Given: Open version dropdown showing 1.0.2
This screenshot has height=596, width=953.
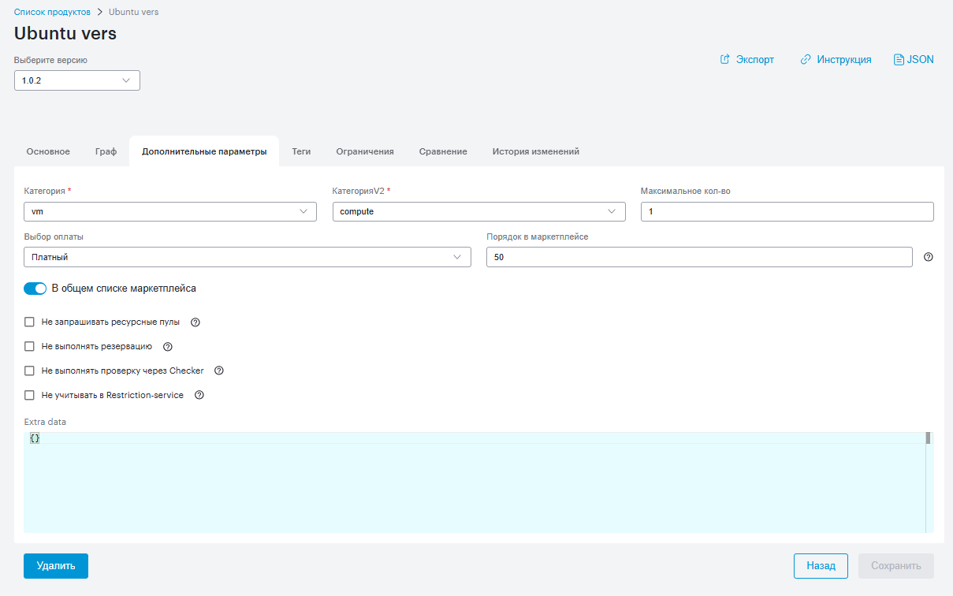Looking at the screenshot, I should [77, 80].
